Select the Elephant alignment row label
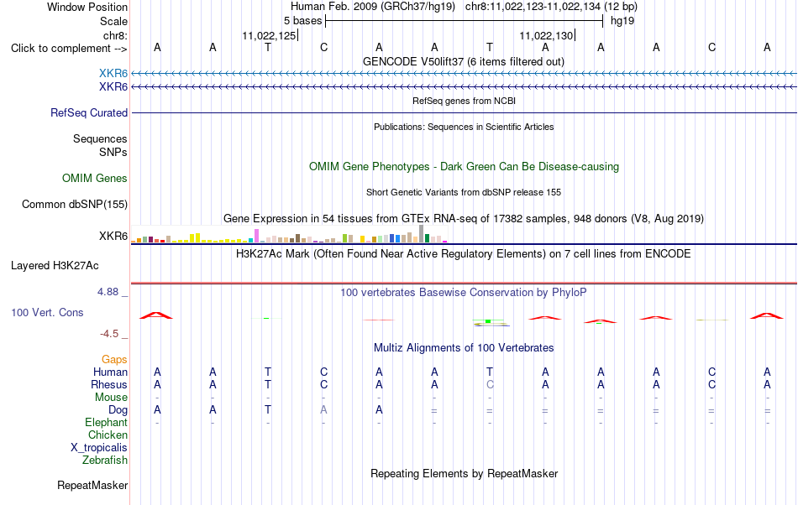The height and width of the screenshot is (505, 798). [106, 422]
